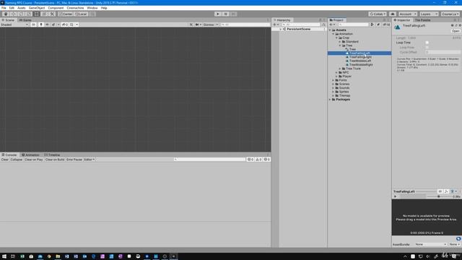
Task: Toggle Error Pause in Console
Action: click(74, 160)
